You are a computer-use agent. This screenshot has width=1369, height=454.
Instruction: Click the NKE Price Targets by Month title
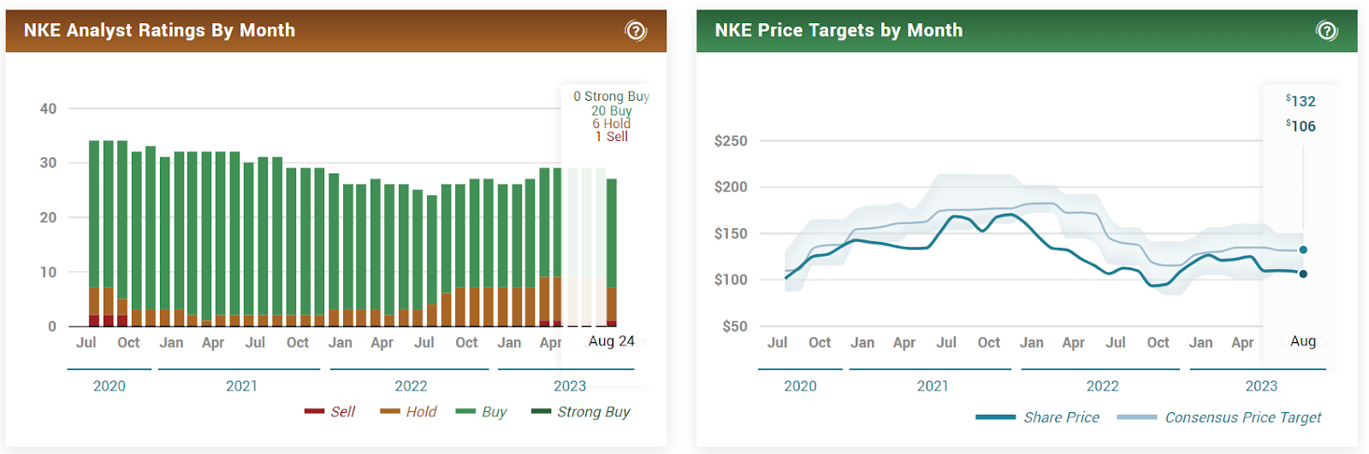tap(839, 31)
